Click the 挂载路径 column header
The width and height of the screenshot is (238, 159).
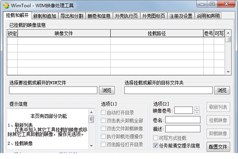click(x=157, y=33)
